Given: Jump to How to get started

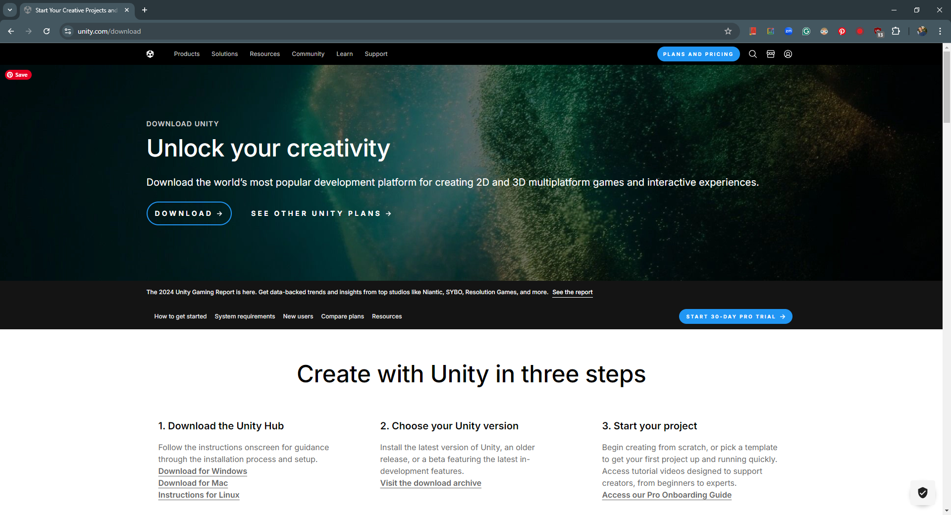Looking at the screenshot, I should tap(180, 316).
